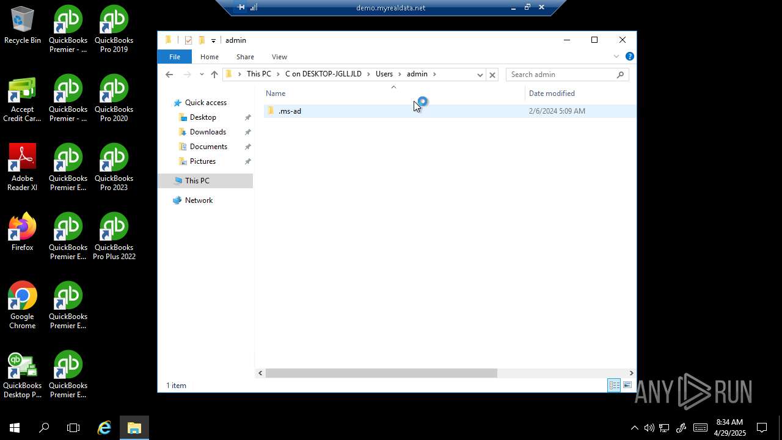
Task: Open the notification center icon
Action: point(762,428)
